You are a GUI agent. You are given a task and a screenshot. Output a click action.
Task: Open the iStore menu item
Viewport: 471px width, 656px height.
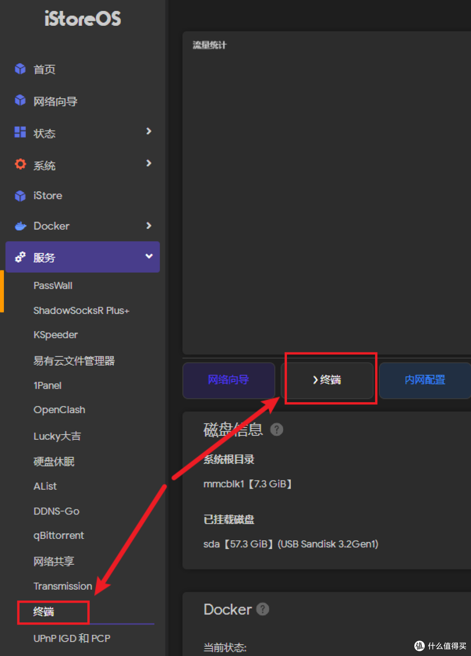tap(48, 196)
